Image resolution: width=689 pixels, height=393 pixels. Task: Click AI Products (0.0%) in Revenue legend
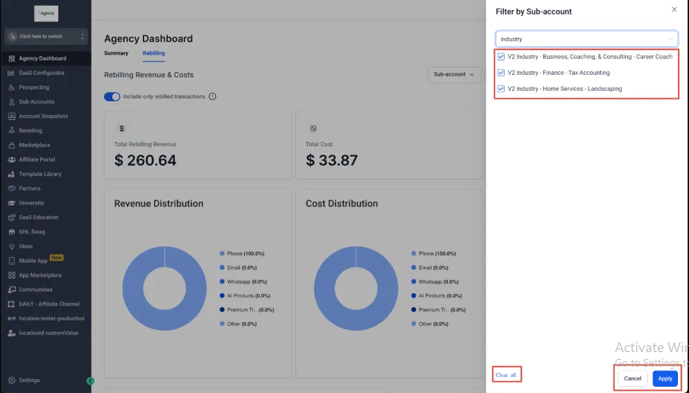click(249, 296)
